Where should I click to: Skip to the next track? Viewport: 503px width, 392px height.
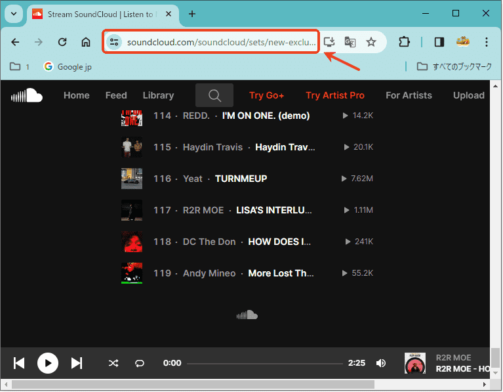pyautogui.click(x=77, y=363)
